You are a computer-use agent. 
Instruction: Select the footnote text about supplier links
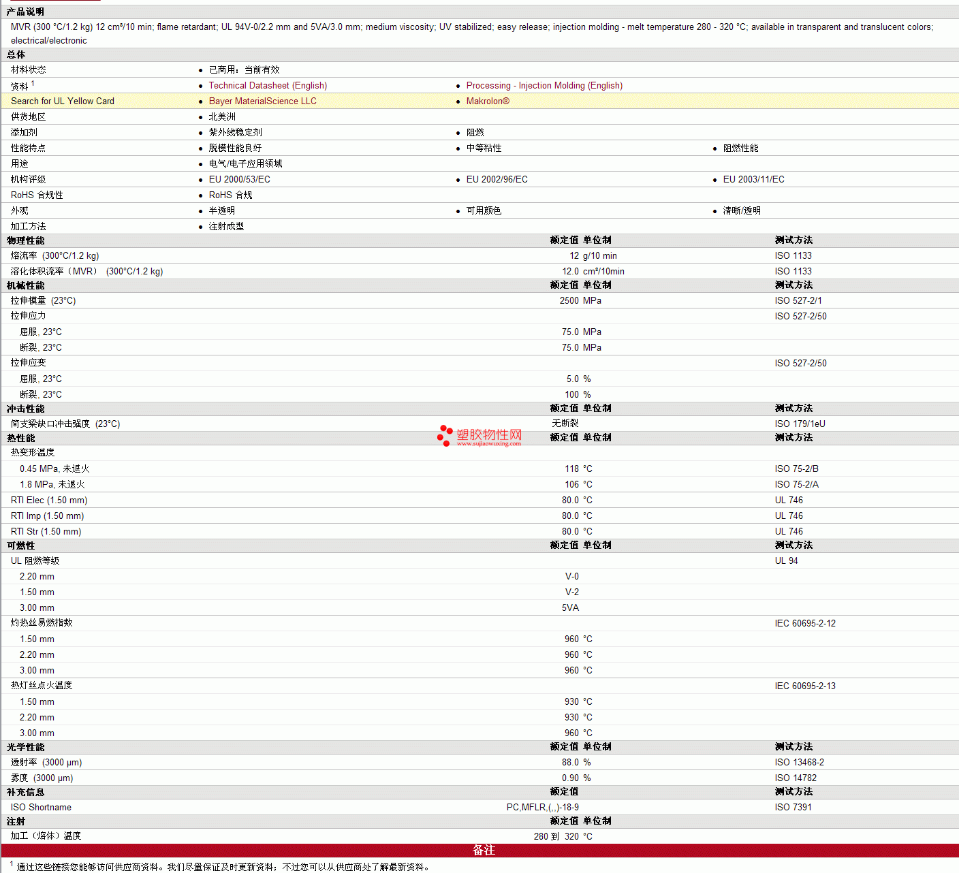pos(225,867)
